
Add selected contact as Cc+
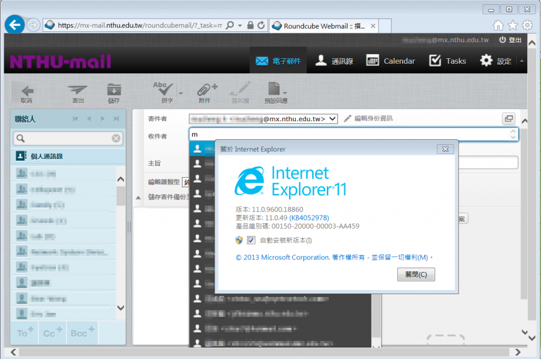coord(52,333)
